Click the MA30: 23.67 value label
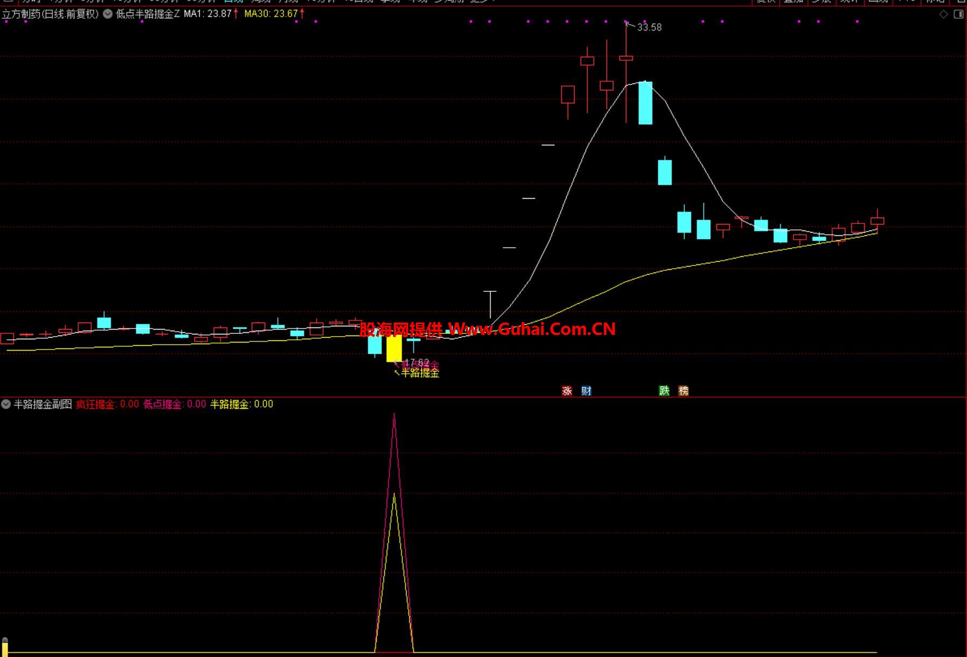 [x=271, y=14]
